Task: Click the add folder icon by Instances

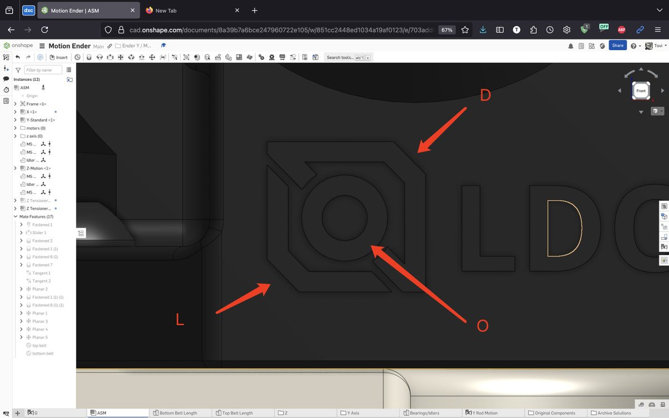Action: click(x=69, y=80)
